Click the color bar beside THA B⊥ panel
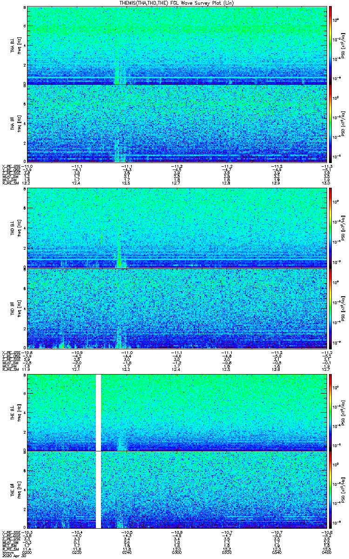Viewport: 349px width, 559px height. coord(330,45)
